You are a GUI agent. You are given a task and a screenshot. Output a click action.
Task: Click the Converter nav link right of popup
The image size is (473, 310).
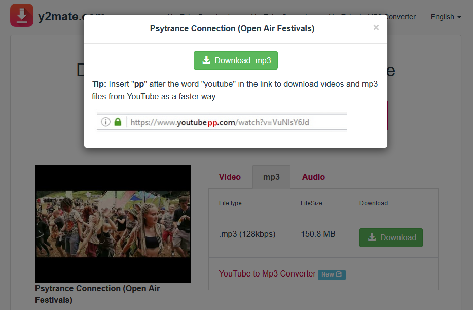(402, 17)
